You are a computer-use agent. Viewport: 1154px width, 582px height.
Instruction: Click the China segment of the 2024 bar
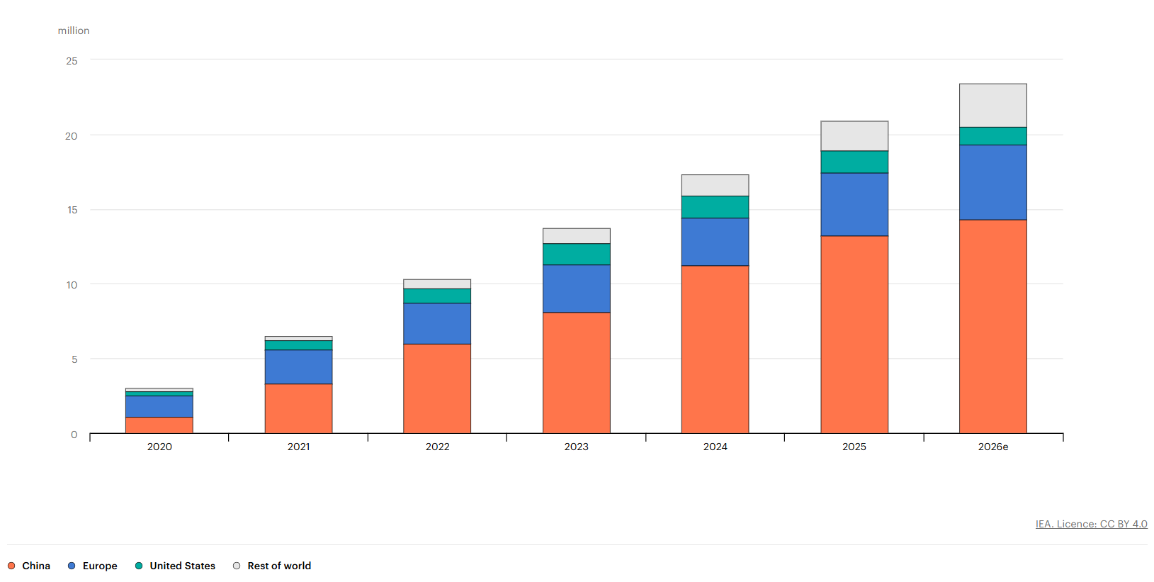(x=715, y=349)
